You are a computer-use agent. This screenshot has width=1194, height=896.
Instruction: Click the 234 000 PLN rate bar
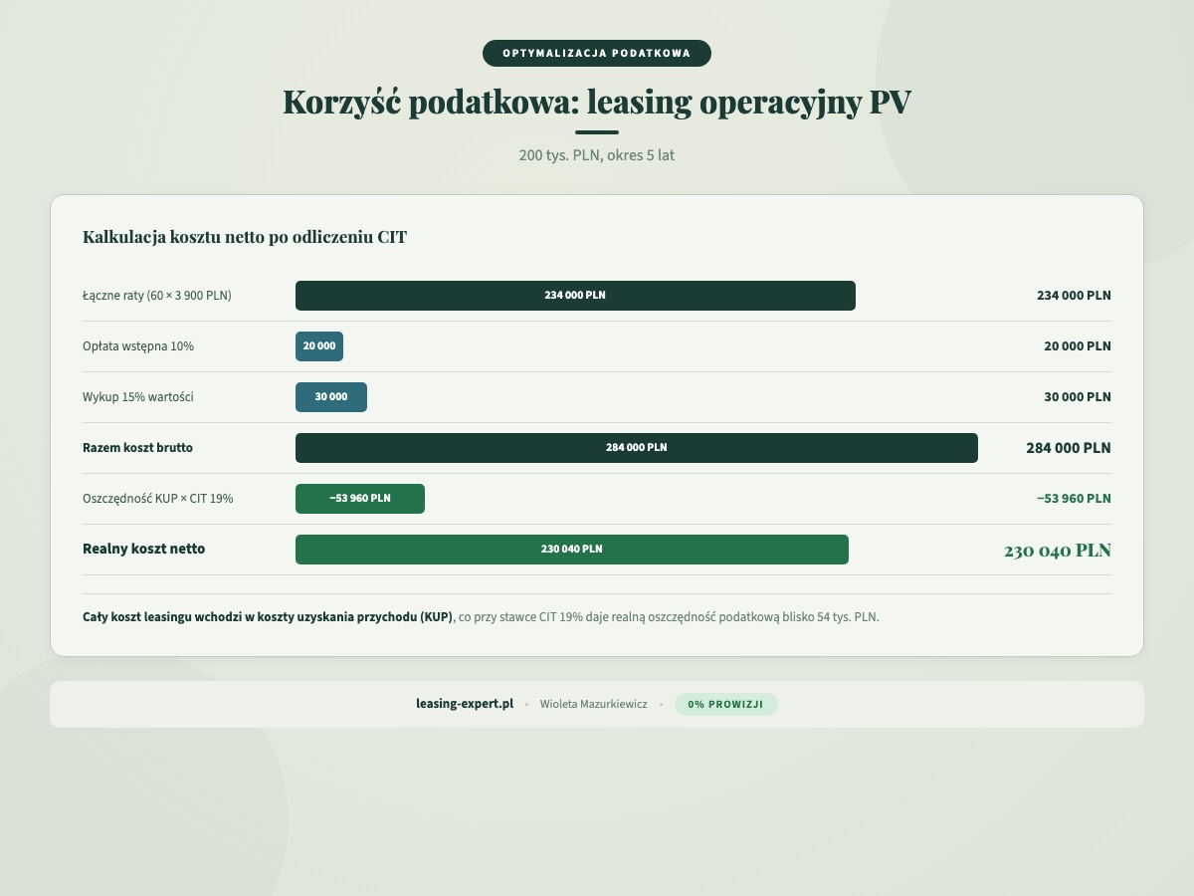pyautogui.click(x=575, y=295)
